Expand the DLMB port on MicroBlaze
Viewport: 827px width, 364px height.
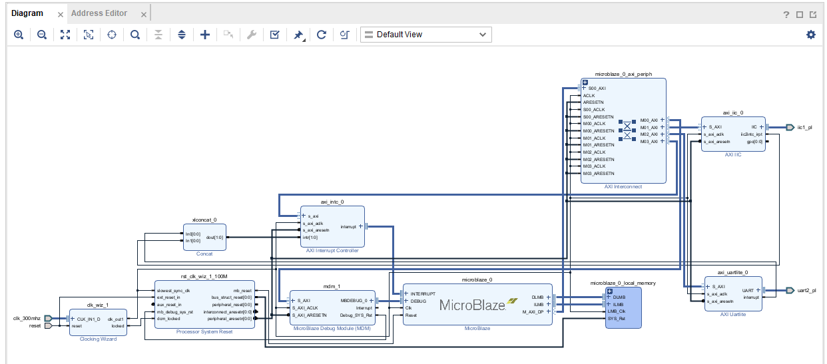point(549,297)
